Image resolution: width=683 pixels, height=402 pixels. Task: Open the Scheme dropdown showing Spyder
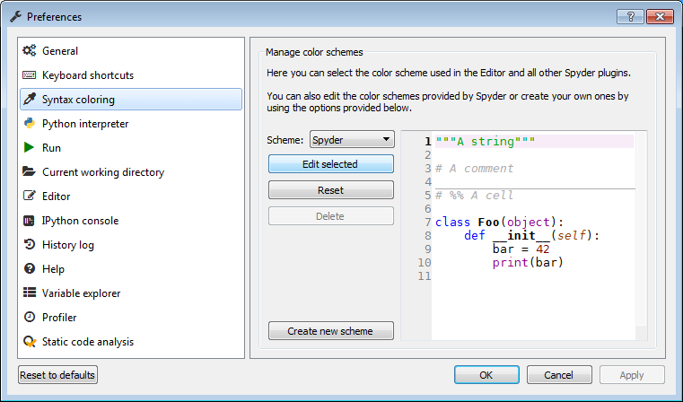[352, 140]
